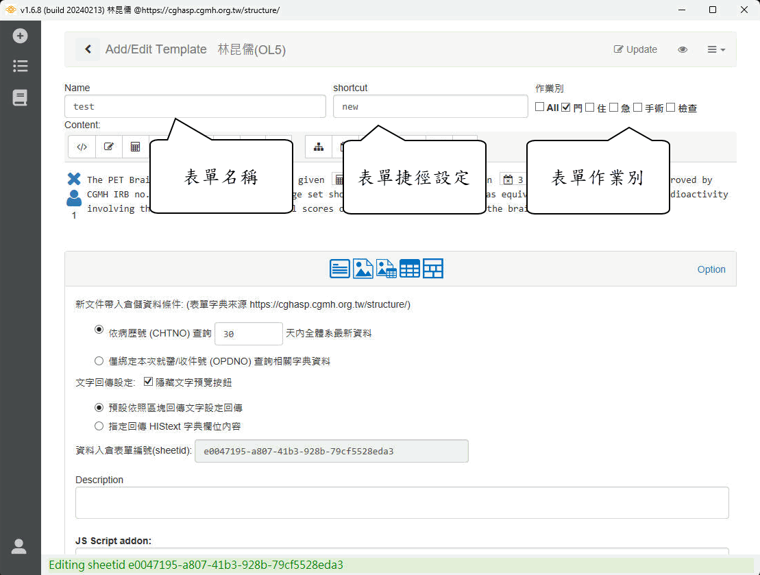Screen dimensions: 760x575
Task: Click the hierarchy tree icon in Content toolbar
Action: click(319, 147)
